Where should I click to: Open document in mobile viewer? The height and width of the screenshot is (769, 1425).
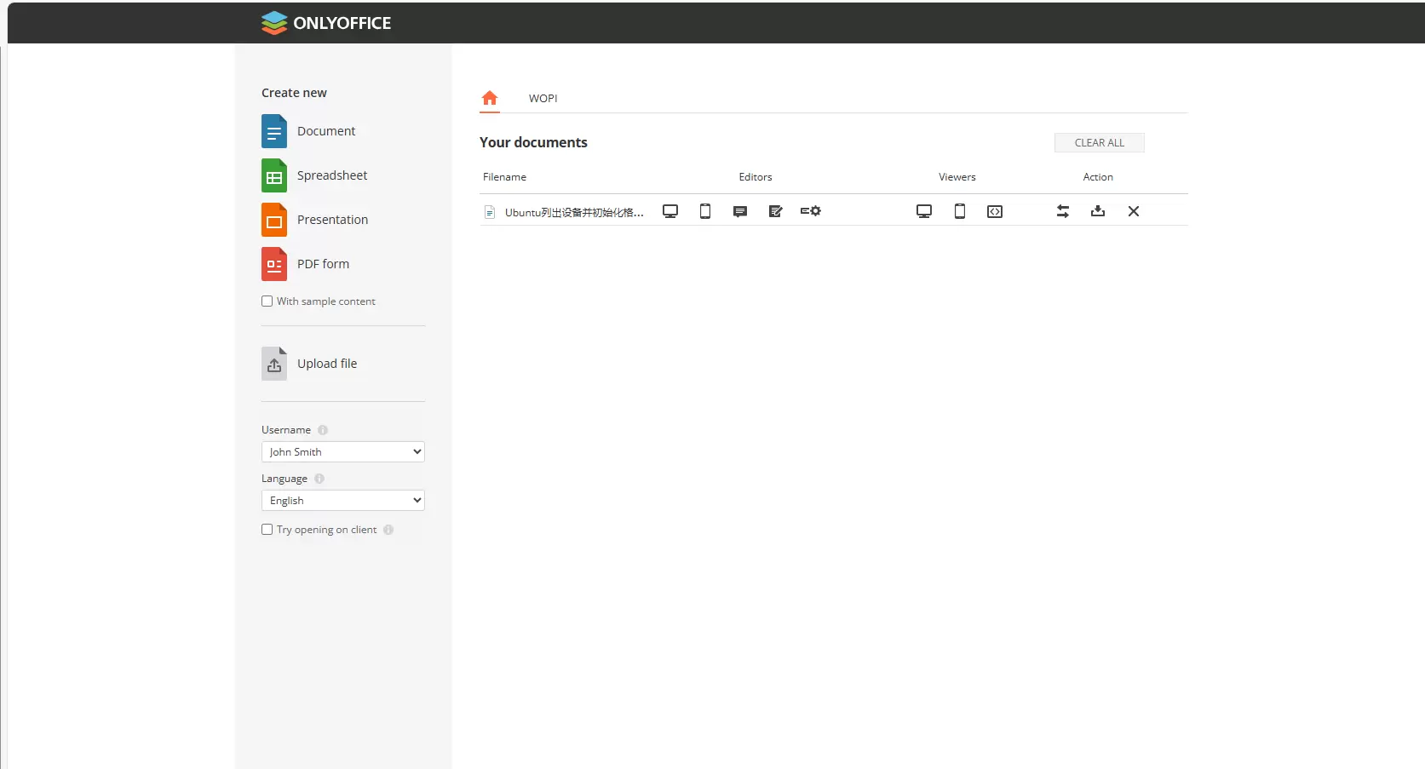point(960,211)
